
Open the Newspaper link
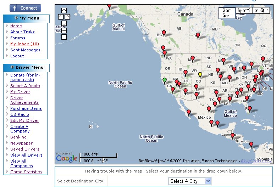(22, 143)
